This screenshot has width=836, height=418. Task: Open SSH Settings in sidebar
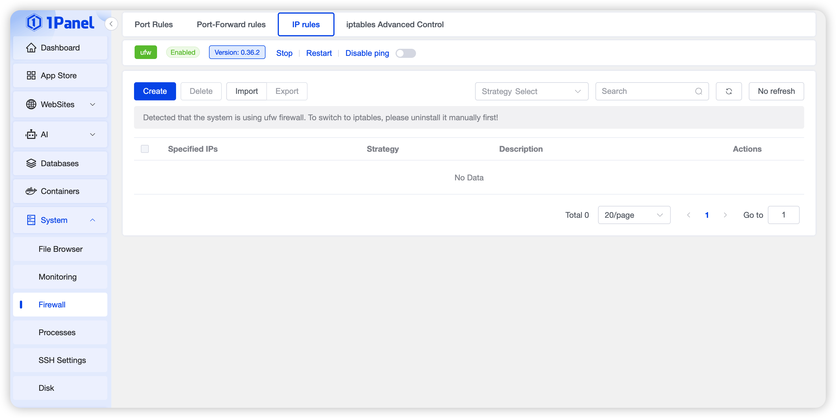[62, 360]
